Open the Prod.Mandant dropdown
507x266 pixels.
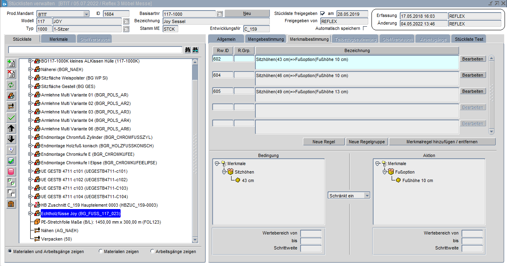pos(86,14)
